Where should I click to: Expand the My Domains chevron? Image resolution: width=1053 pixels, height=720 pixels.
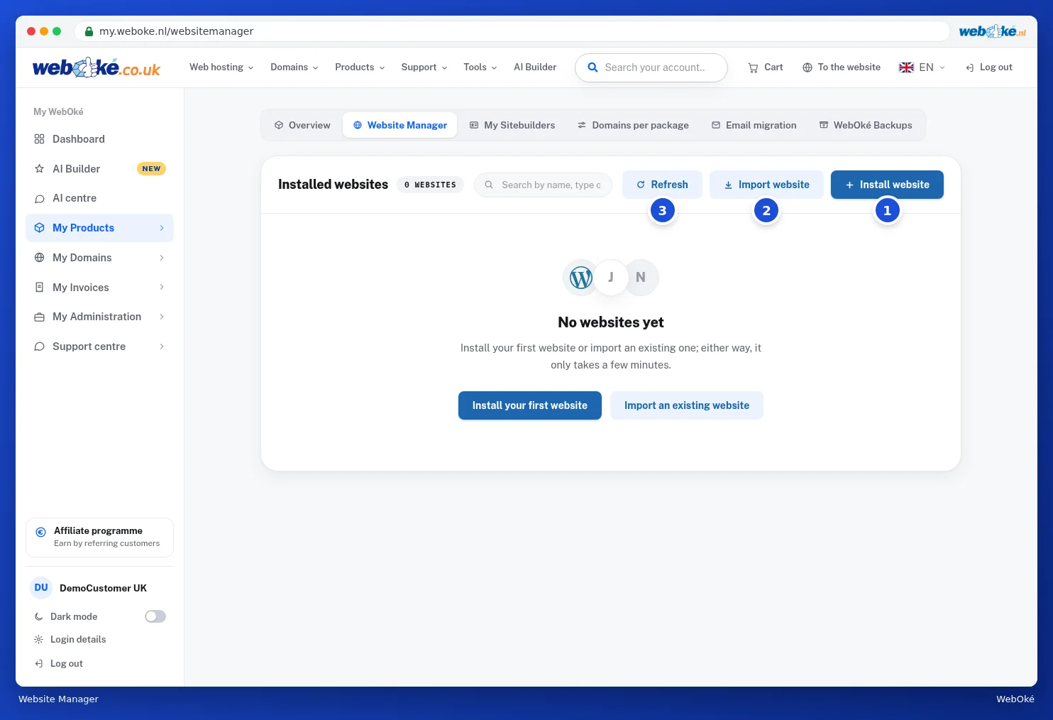pyautogui.click(x=162, y=258)
